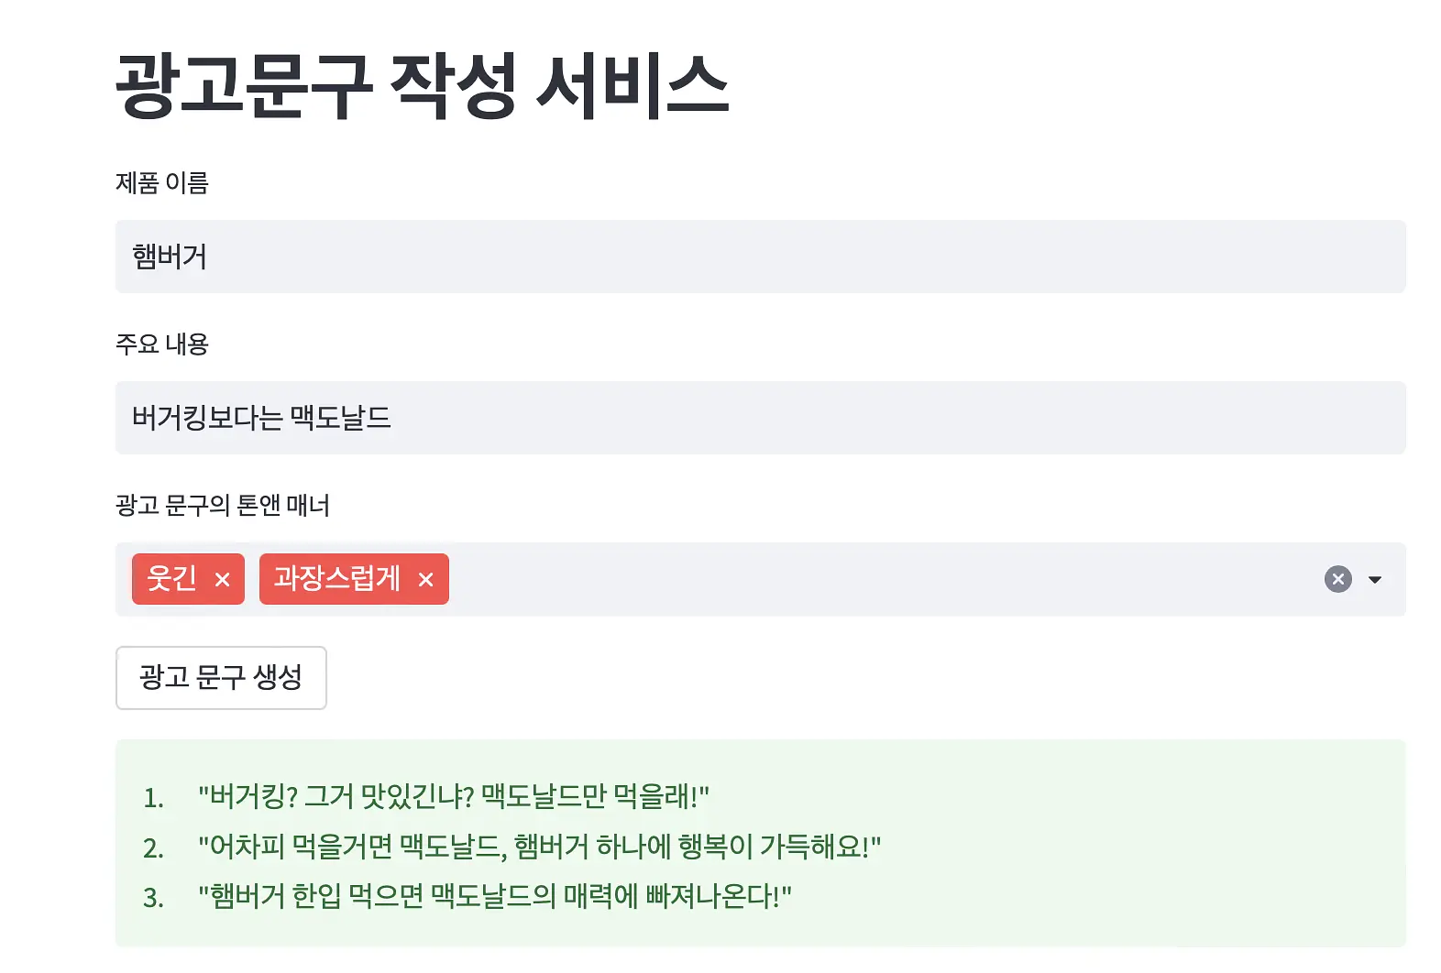This screenshot has height=973, width=1441.
Task: Remove the 웃긴 tag via its x
Action: click(x=222, y=580)
